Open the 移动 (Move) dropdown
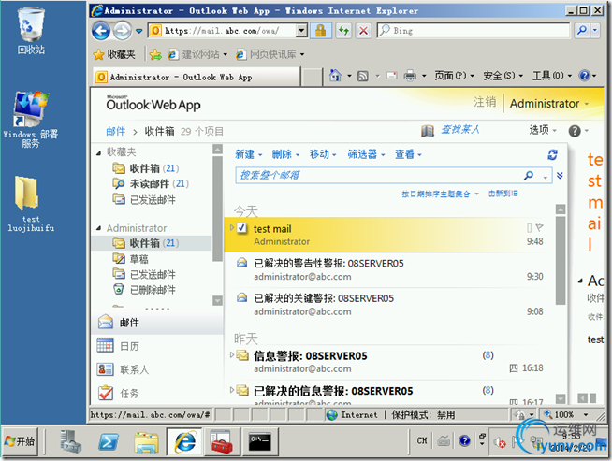Screen dimensions: 612x461 pyautogui.click(x=323, y=154)
